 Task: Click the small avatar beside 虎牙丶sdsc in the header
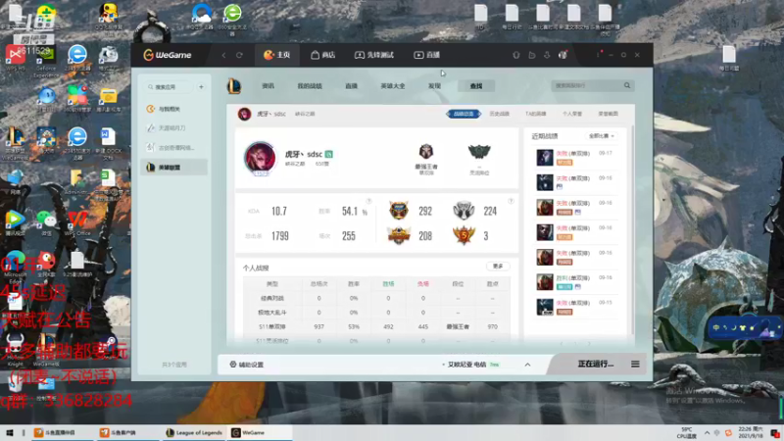244,114
